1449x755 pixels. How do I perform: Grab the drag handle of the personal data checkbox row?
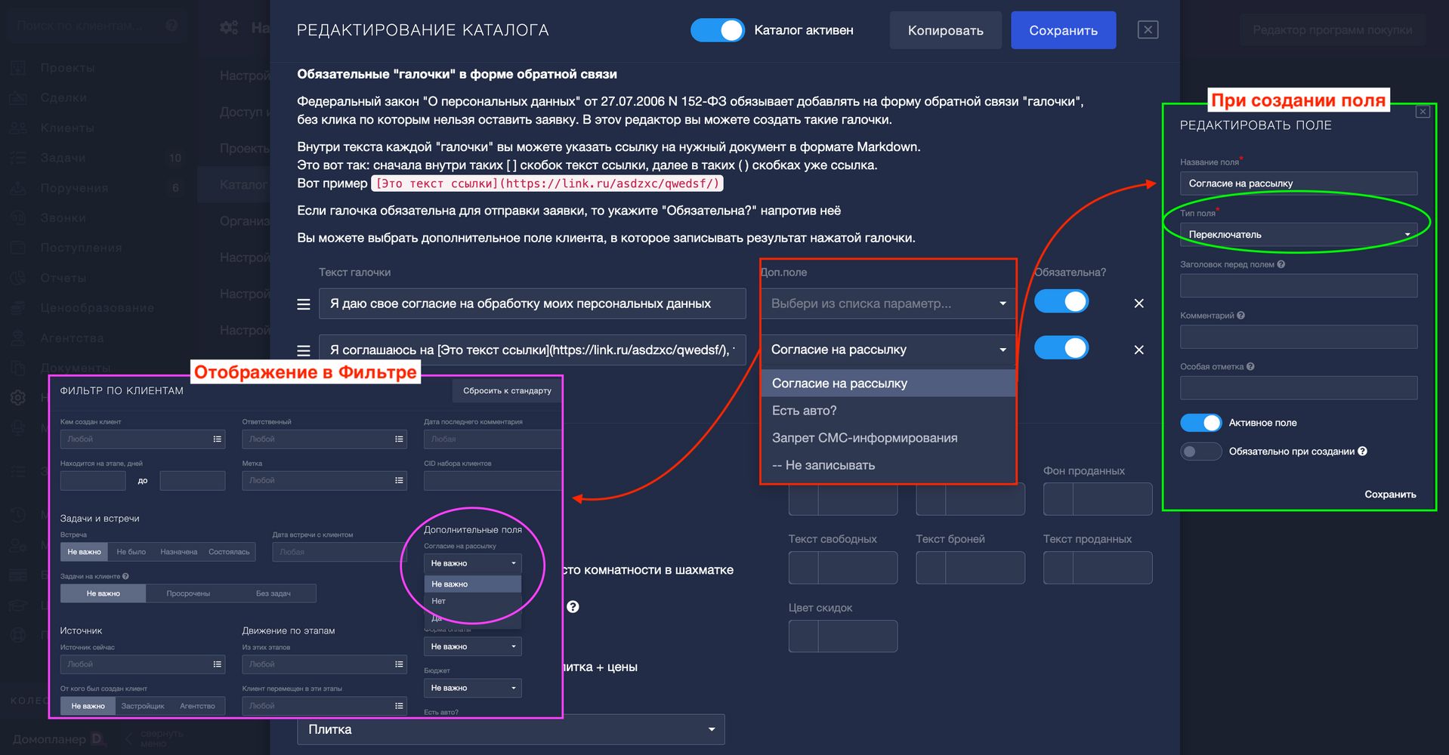click(304, 304)
